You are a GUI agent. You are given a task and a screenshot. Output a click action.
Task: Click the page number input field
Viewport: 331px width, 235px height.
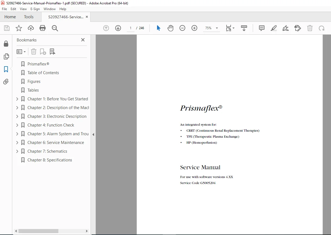pyautogui.click(x=131, y=28)
